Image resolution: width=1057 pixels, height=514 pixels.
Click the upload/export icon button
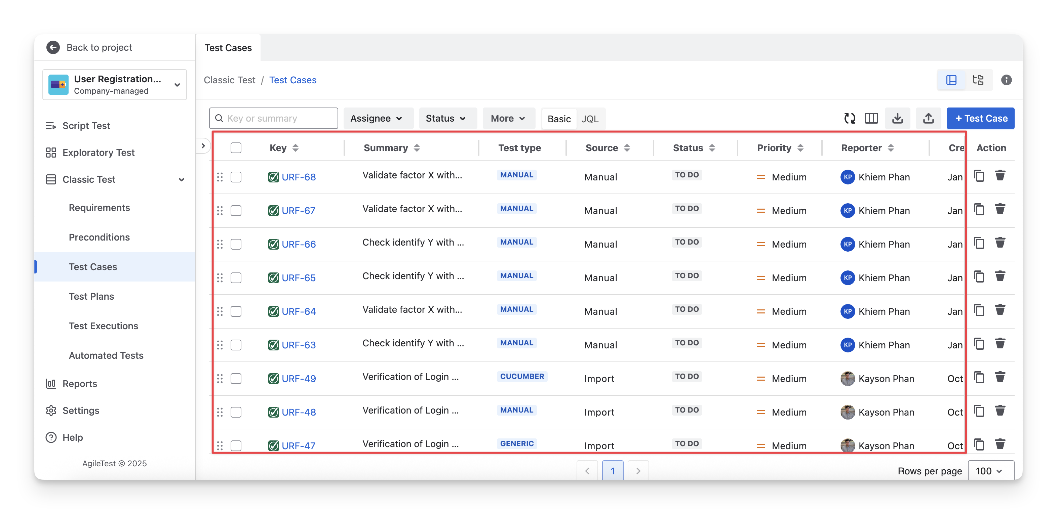(928, 119)
